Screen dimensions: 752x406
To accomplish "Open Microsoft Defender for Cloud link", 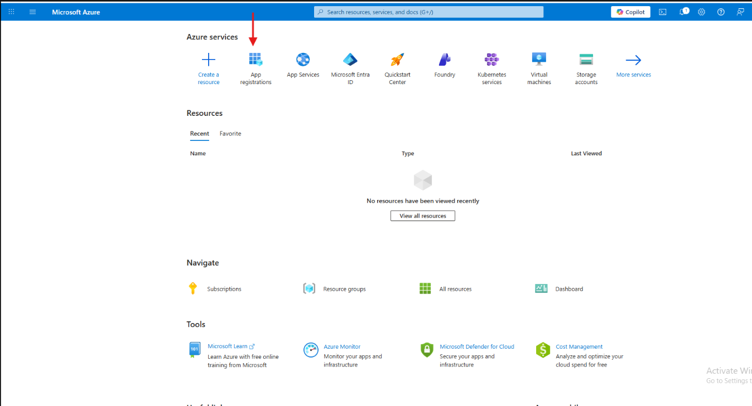I will coord(477,346).
